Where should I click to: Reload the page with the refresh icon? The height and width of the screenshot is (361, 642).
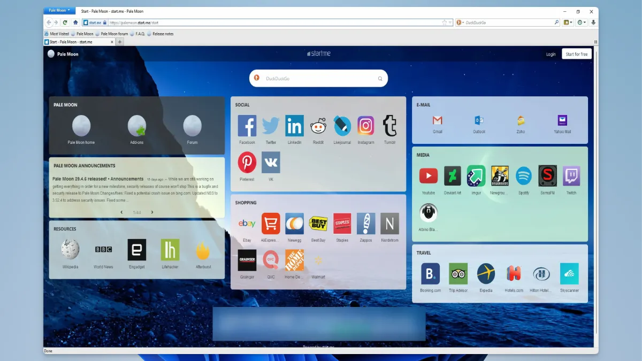coord(65,22)
